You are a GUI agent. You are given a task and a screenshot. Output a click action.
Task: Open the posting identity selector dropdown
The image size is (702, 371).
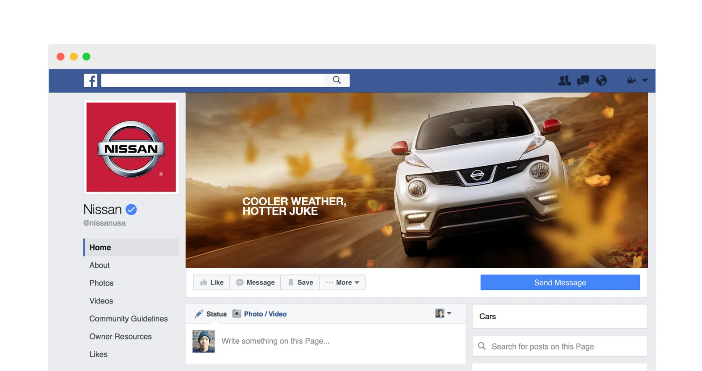(443, 313)
